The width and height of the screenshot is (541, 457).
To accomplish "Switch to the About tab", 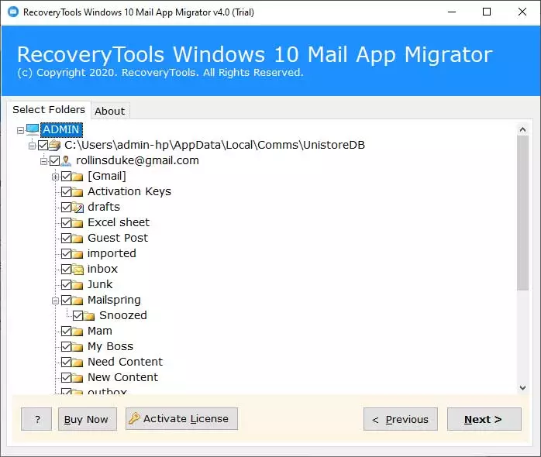I will 109,111.
